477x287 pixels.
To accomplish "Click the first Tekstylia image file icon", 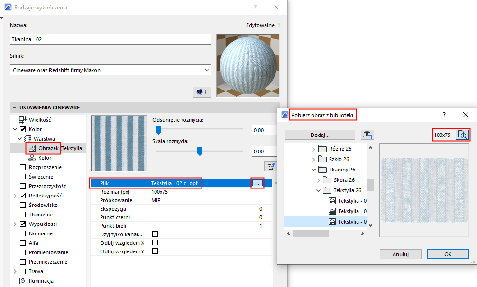I will coord(332,201).
